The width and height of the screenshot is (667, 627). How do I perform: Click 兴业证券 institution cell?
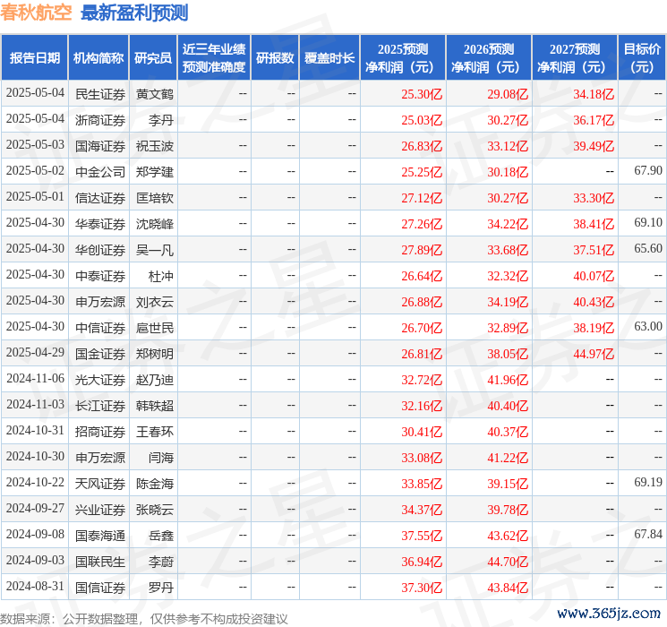(x=100, y=510)
